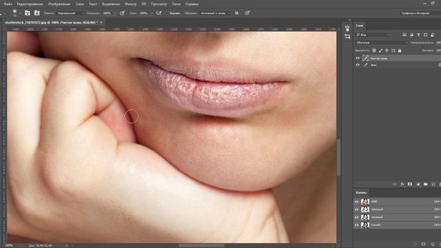This screenshot has height=248, width=441.
Task: Create new group folder icon in Layers panel
Action: point(426,184)
